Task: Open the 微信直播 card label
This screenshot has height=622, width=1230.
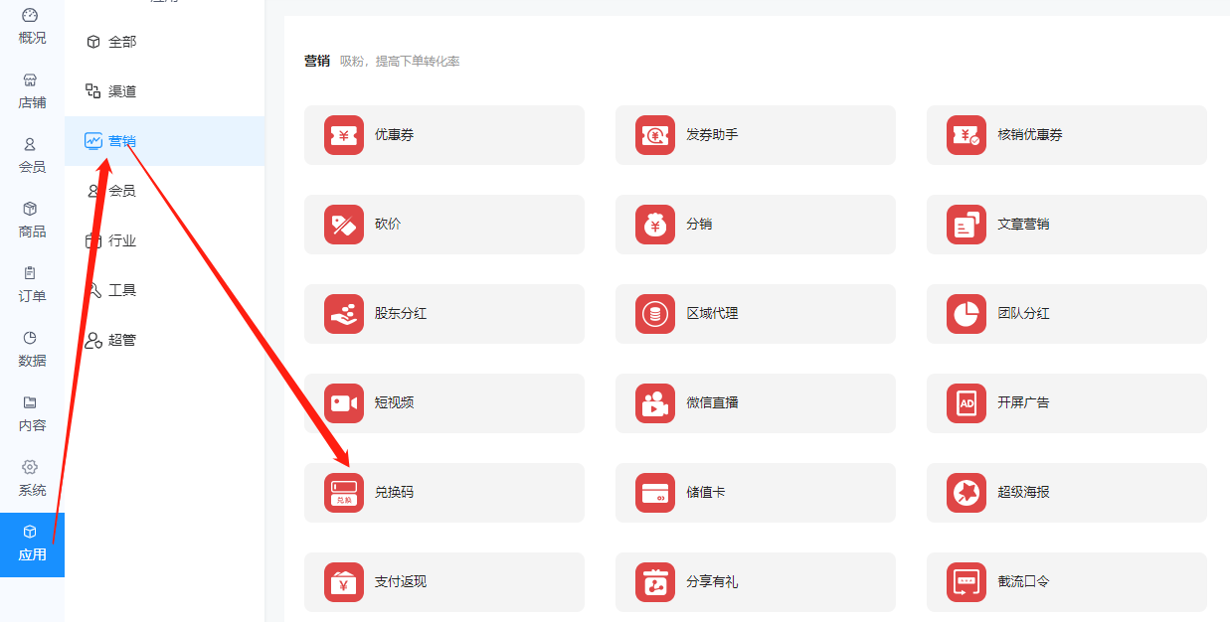Action: pos(712,403)
